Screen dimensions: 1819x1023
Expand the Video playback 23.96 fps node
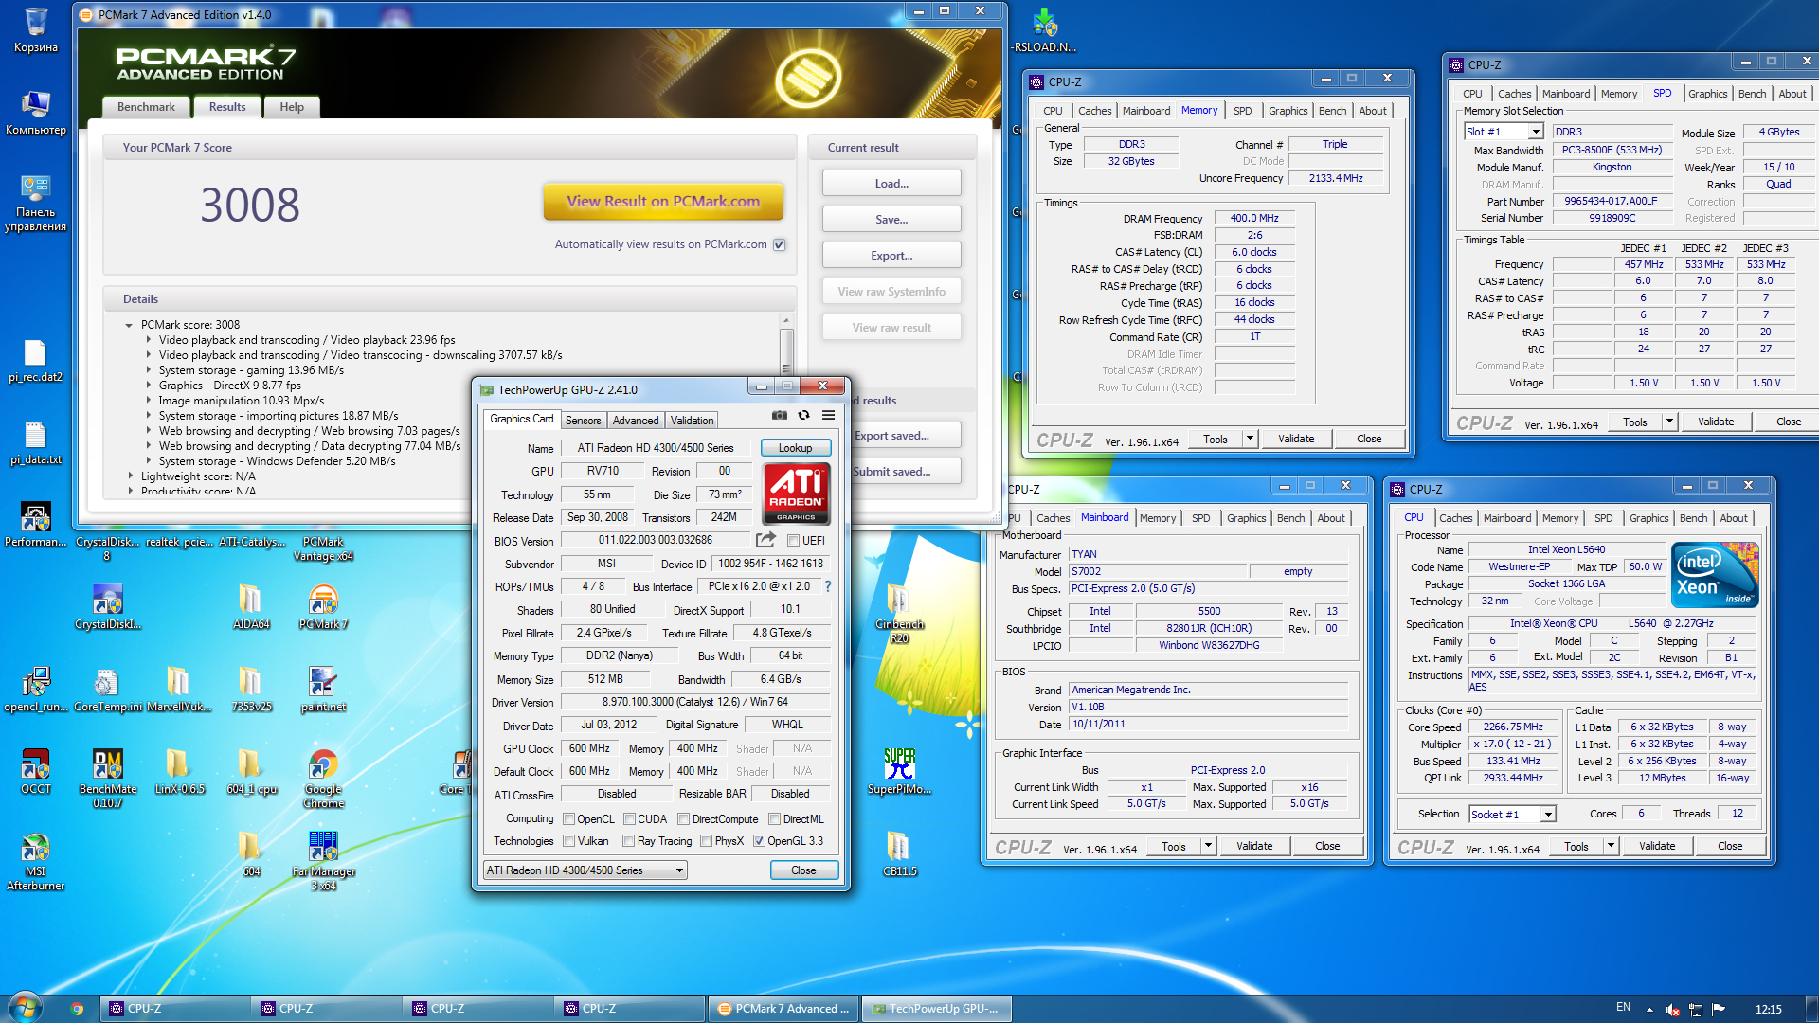(149, 340)
